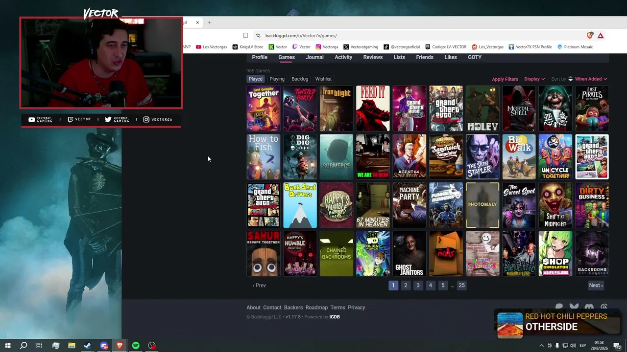
Task: Open the Likes tab
Action: point(451,57)
